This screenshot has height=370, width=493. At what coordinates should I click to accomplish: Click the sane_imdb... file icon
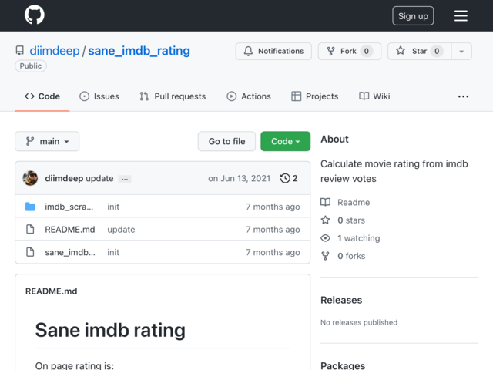[30, 252]
